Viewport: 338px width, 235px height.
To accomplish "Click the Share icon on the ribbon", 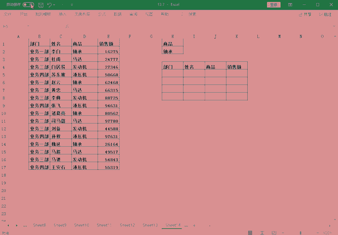I will 305,14.
